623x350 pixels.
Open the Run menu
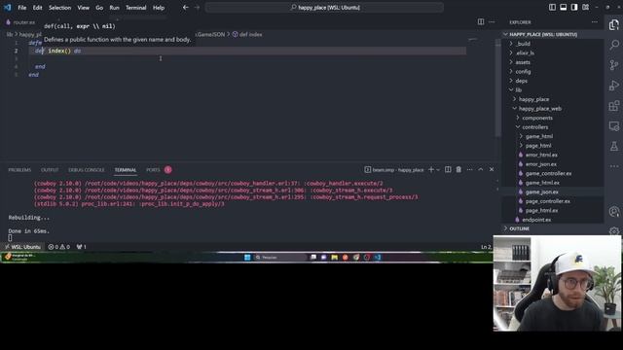pos(115,8)
